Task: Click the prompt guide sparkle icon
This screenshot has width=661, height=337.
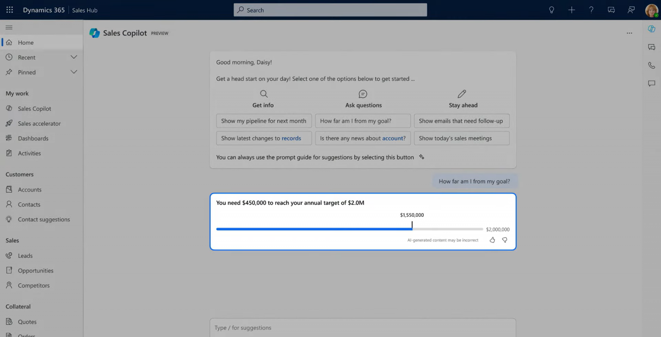Action: [421, 157]
